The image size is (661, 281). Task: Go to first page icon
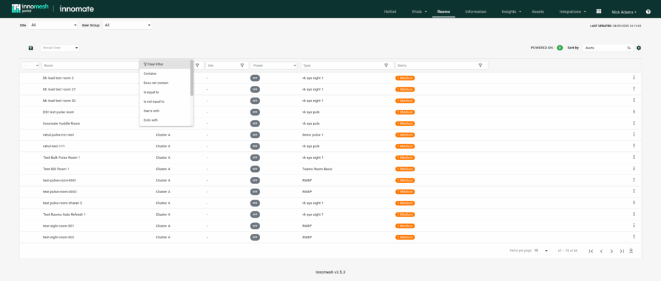591,251
